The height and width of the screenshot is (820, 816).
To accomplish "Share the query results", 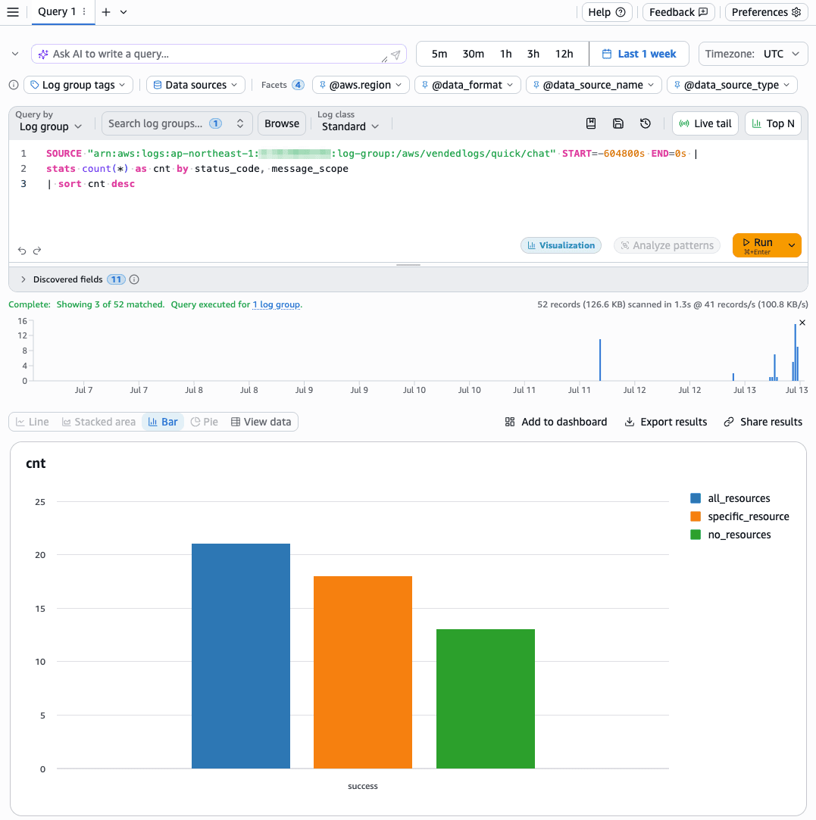I will click(763, 422).
